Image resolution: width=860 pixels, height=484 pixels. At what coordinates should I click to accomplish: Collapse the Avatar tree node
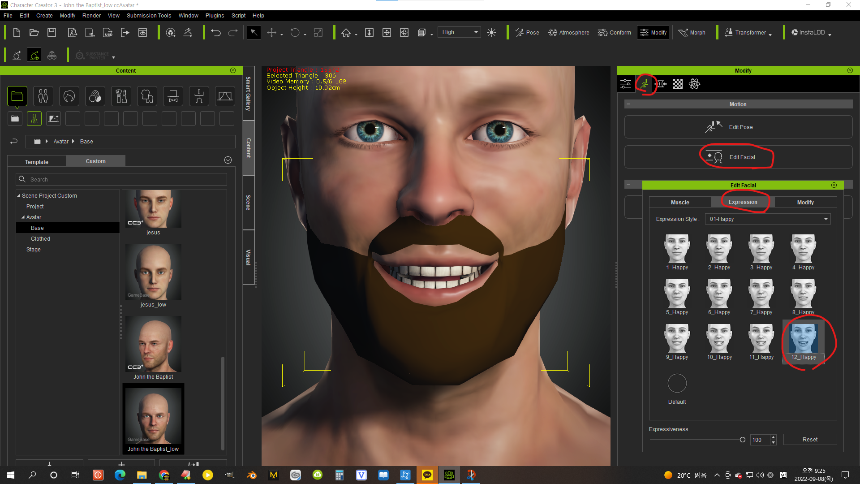(23, 217)
